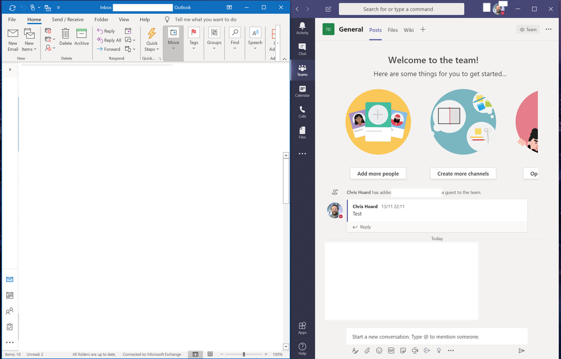Click the Delete trash icon in Outlook
This screenshot has height=359, width=561.
click(x=65, y=37)
